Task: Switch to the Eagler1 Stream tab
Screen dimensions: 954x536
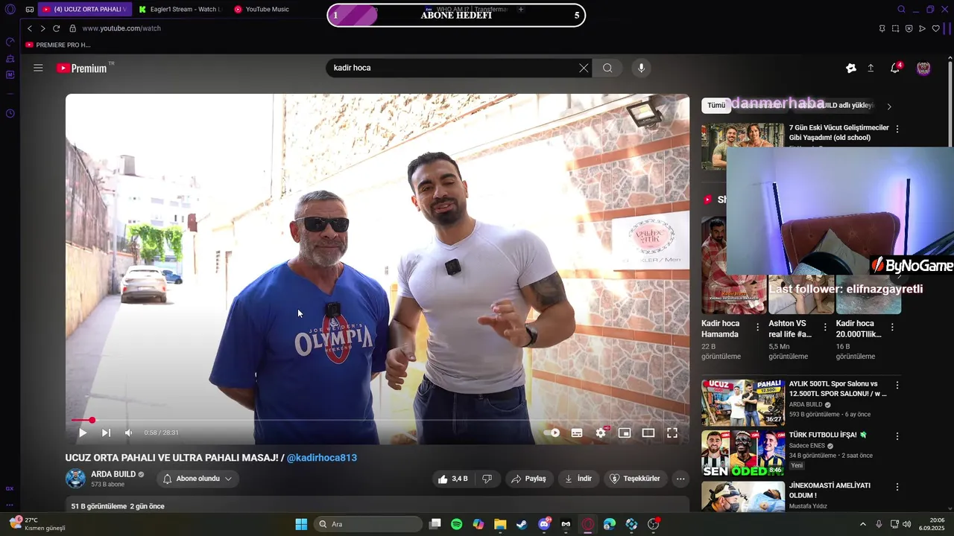Action: pos(180,9)
